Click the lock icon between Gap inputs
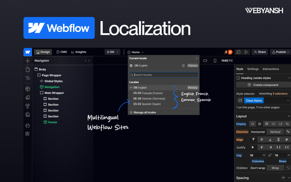291x182 pixels. coord(270,155)
